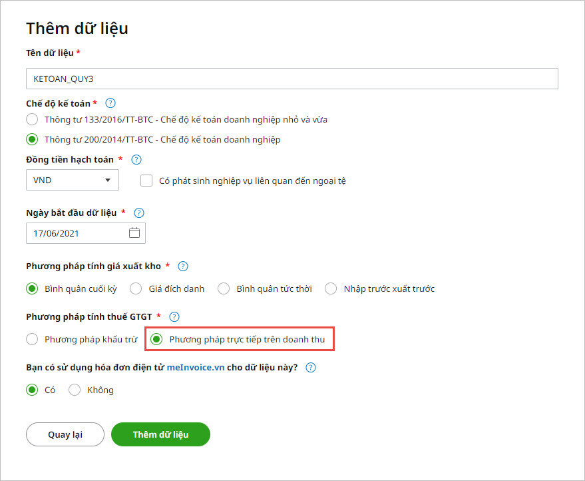Click help icon after meInvoice.vn question
This screenshot has width=585, height=481.
pyautogui.click(x=311, y=367)
